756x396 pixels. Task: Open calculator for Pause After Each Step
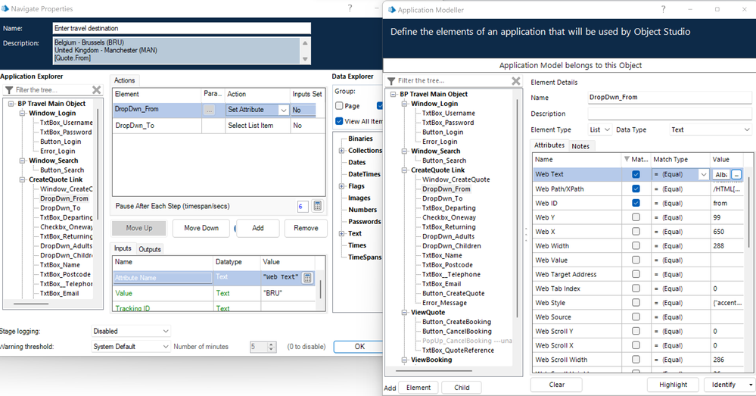[317, 206]
